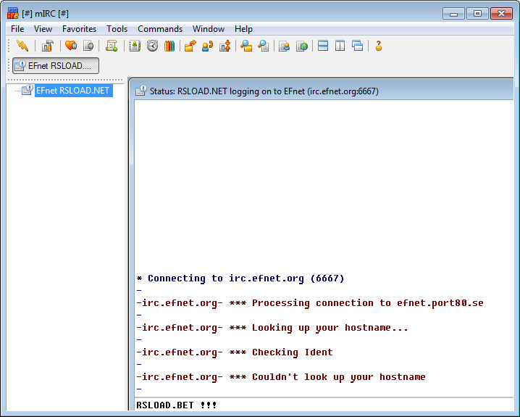
Task: Click the status window icon in Status title bar
Action: tap(141, 91)
